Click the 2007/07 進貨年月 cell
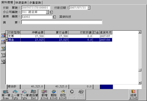Screen dimensions: 147x101 106,36
